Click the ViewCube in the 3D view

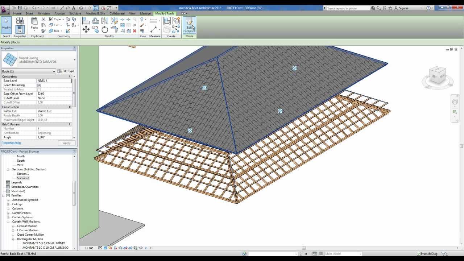(x=437, y=75)
